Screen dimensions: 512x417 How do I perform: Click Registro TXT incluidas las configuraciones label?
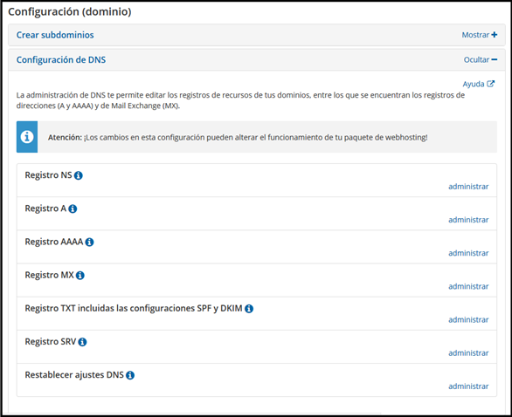click(134, 309)
